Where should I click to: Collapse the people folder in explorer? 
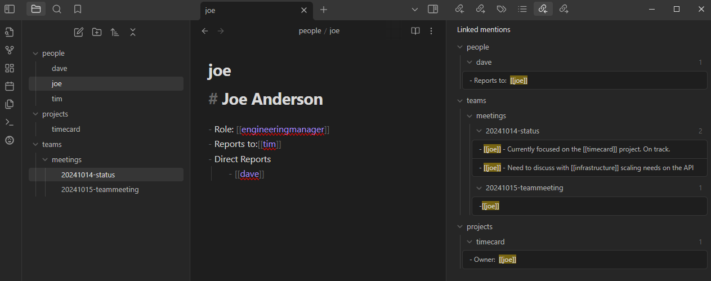pyautogui.click(x=35, y=53)
